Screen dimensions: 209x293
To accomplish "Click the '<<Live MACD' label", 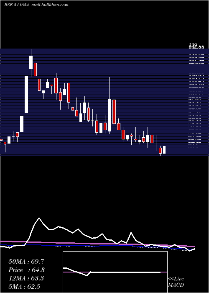I will tap(176, 282).
